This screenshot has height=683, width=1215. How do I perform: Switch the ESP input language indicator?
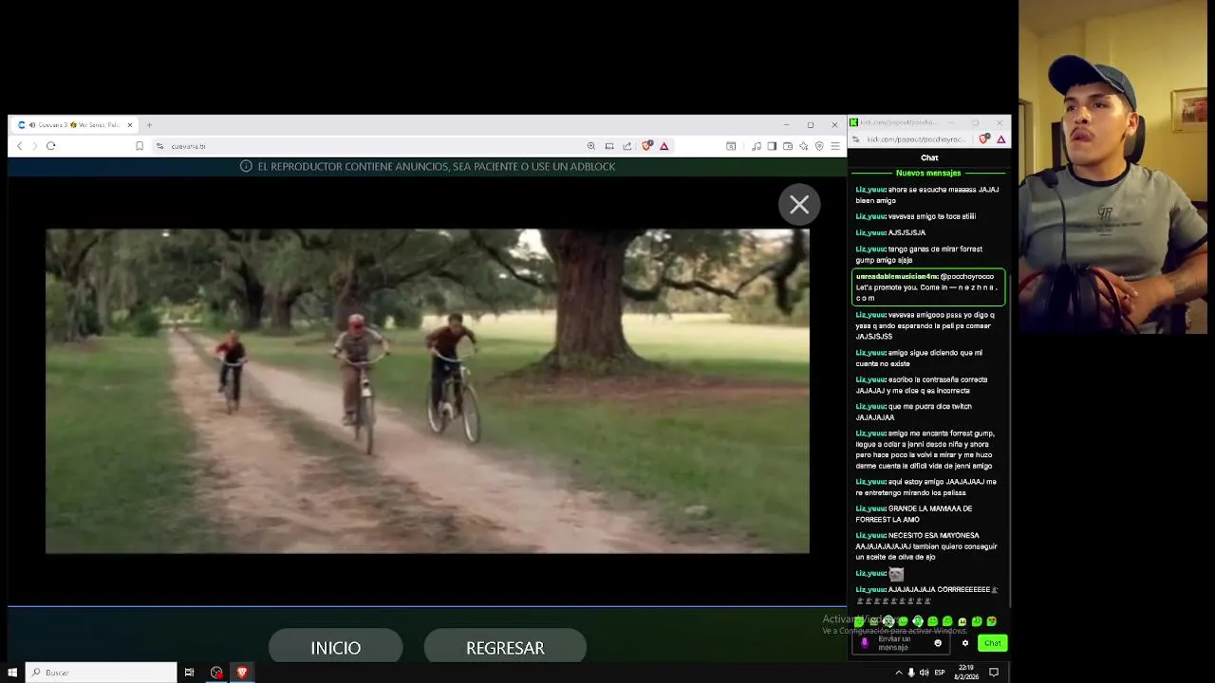click(940, 673)
